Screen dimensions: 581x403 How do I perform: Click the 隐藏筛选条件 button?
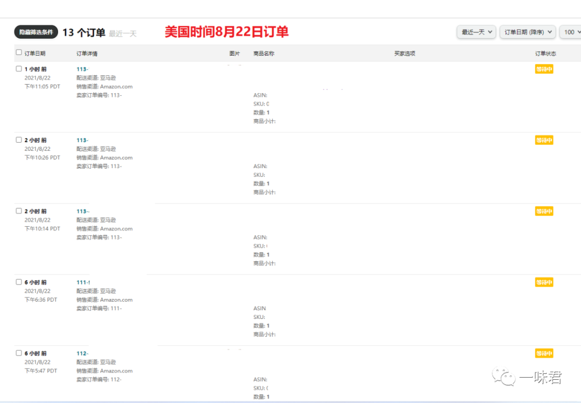pyautogui.click(x=36, y=32)
